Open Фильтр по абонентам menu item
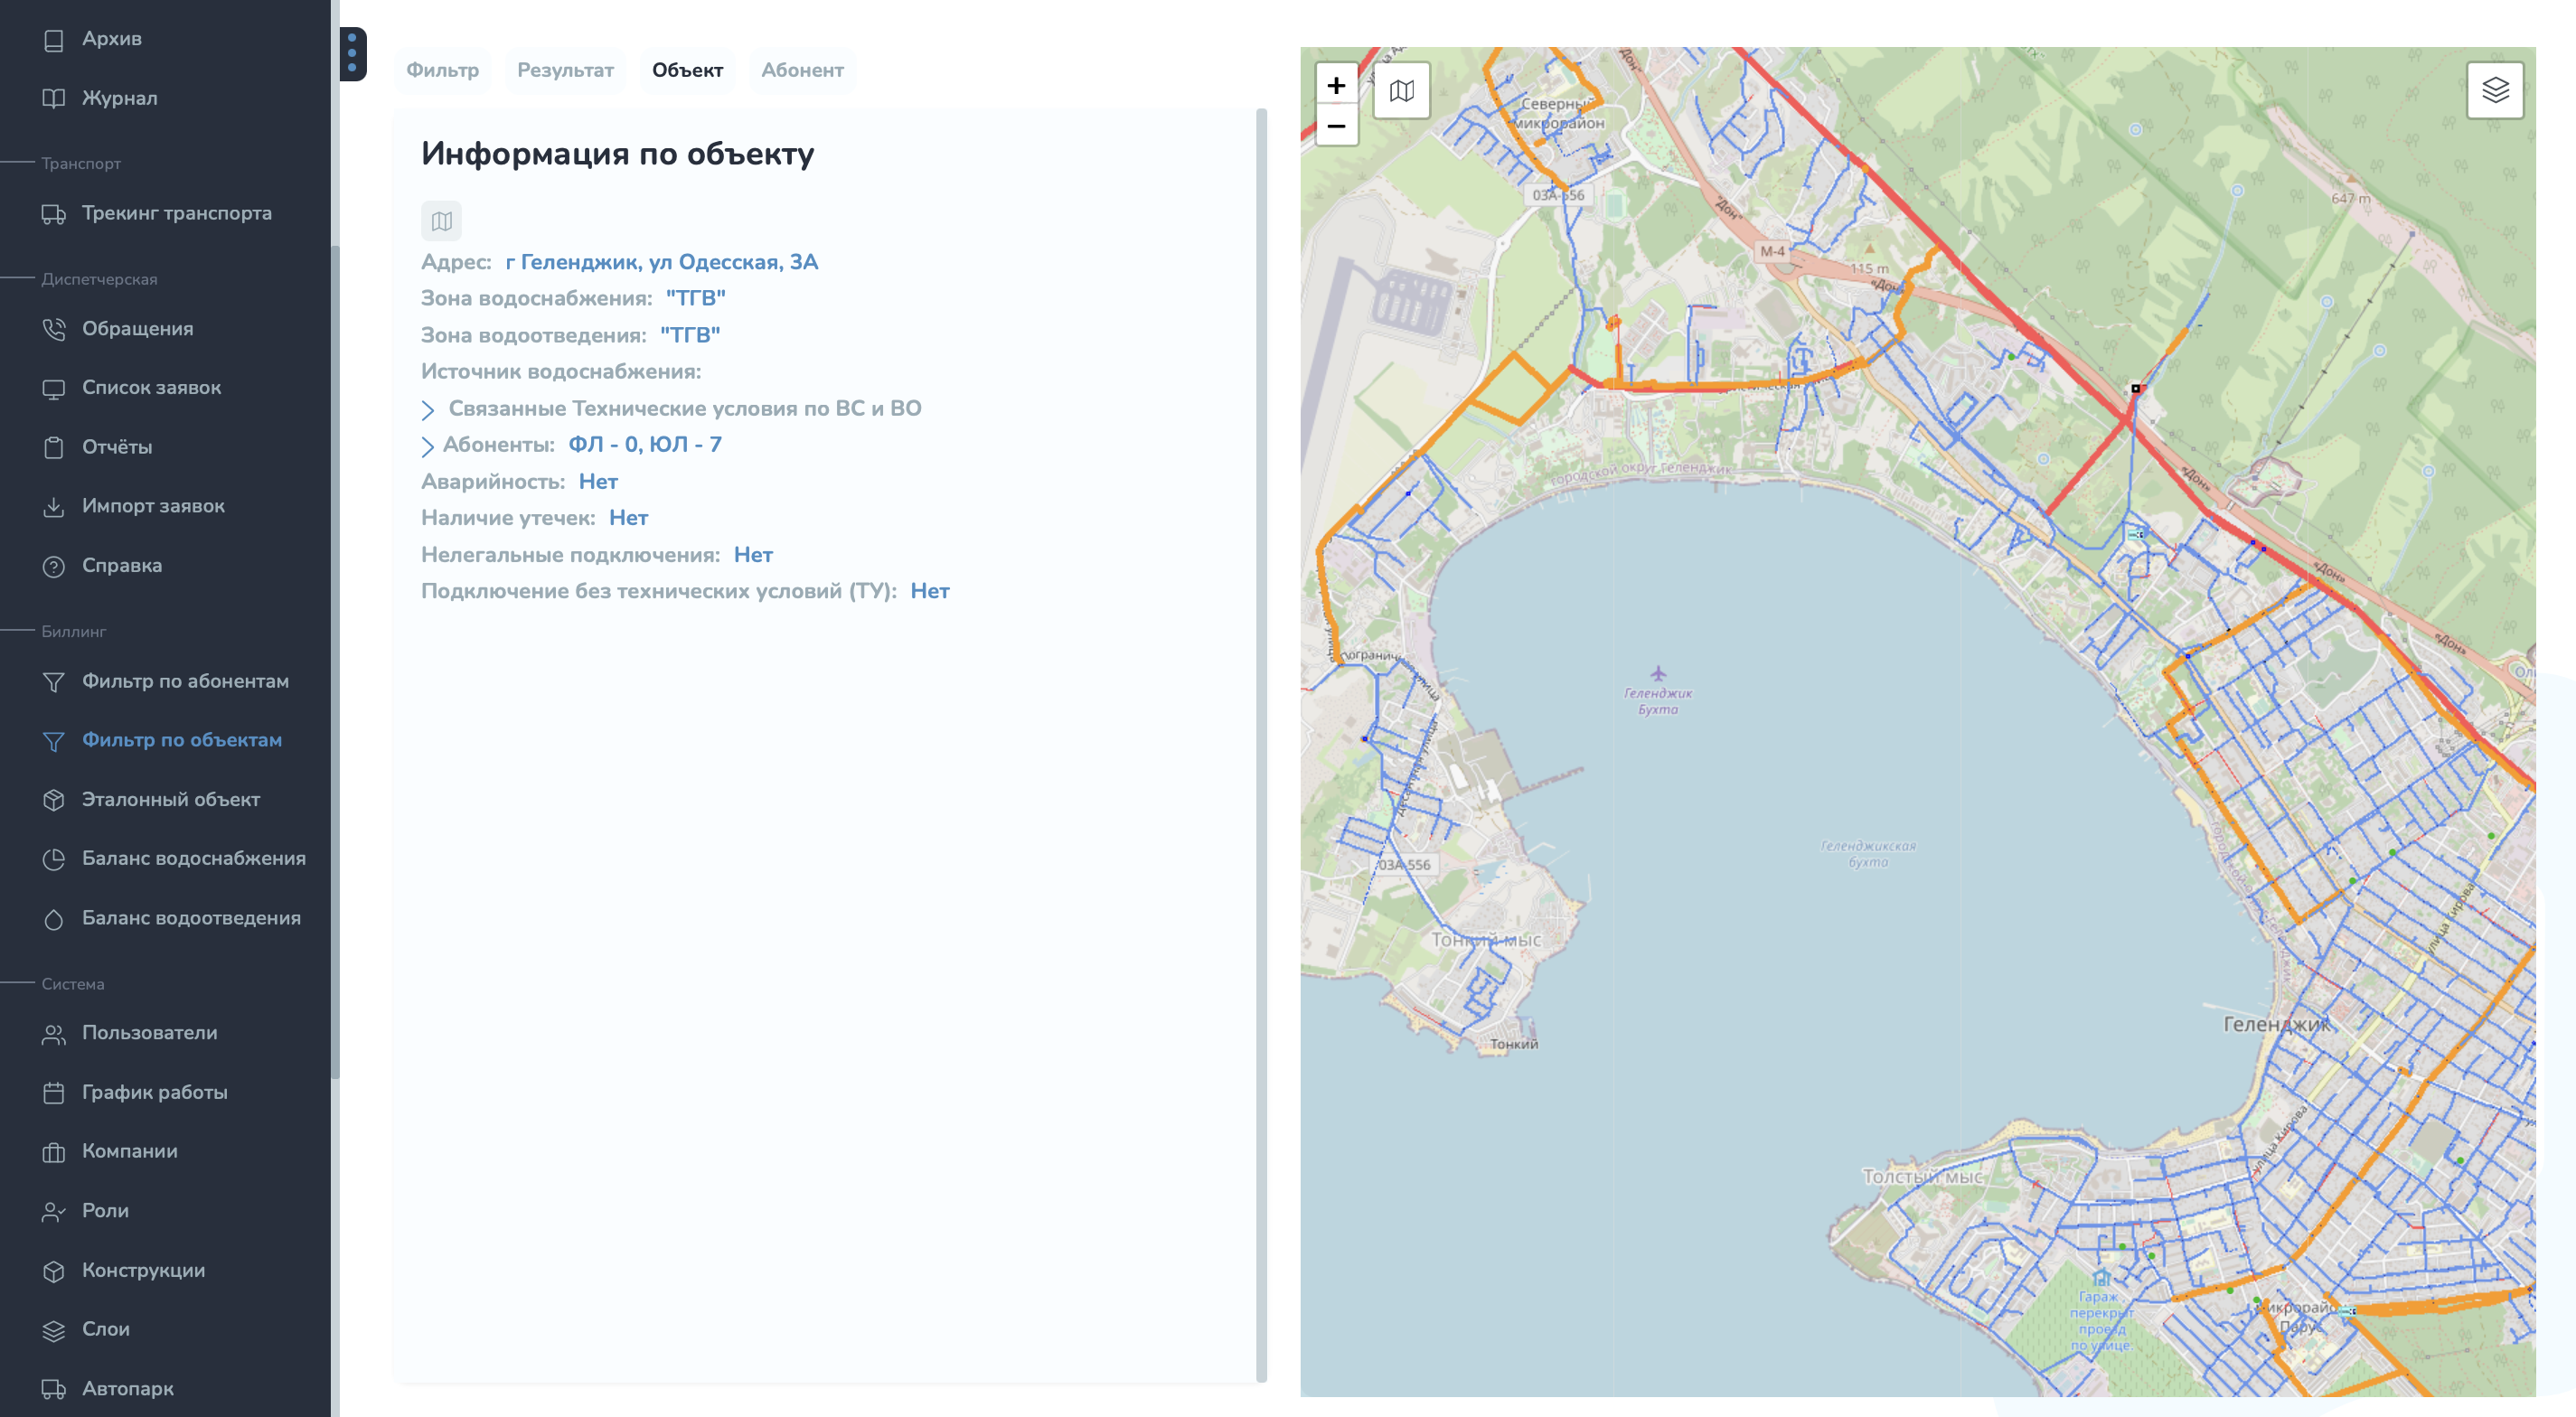Screen dimensions: 2576x1417 point(185,681)
